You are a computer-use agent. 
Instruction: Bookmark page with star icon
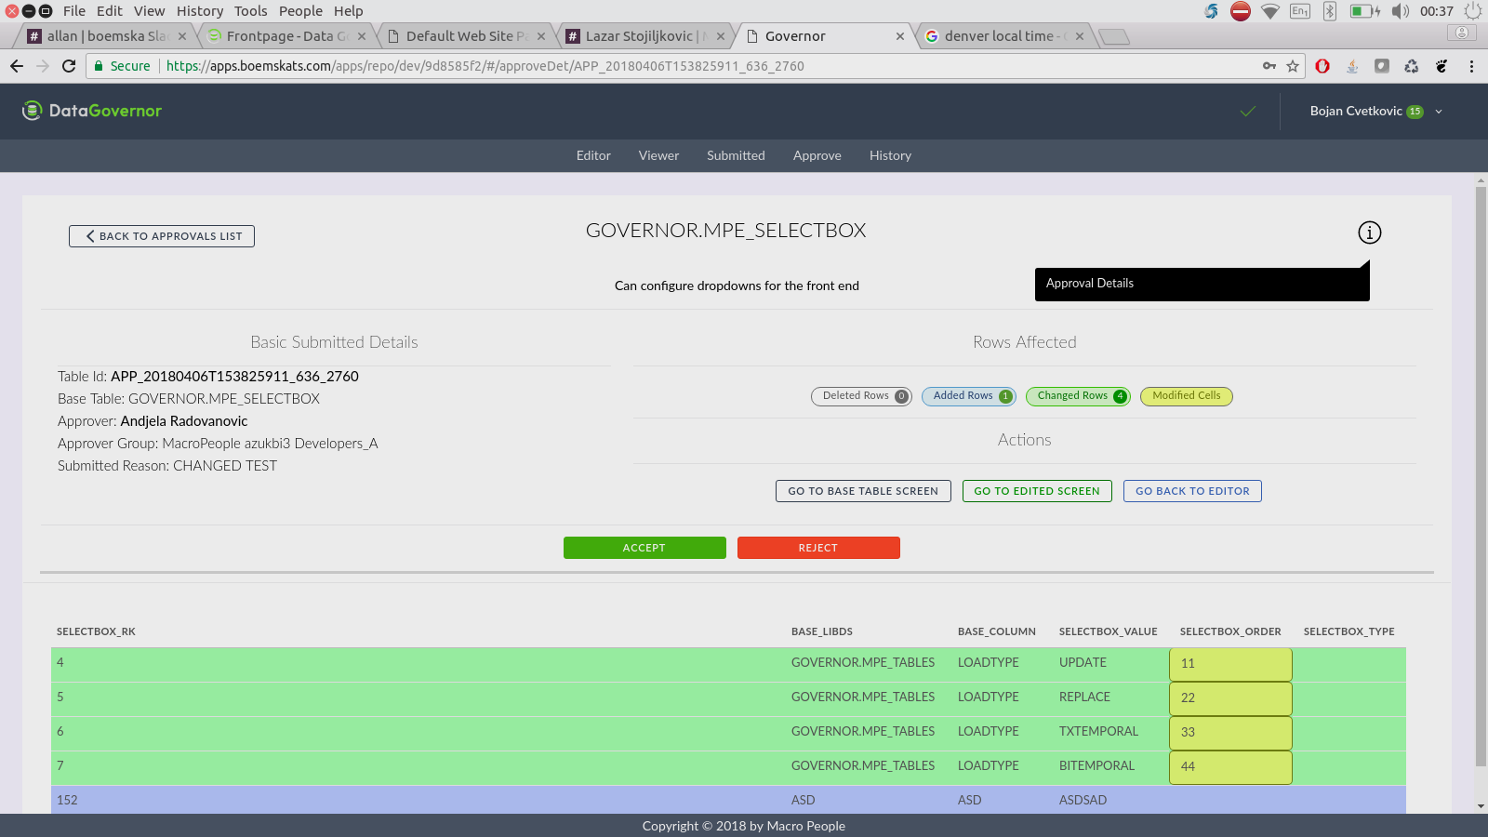(1293, 66)
